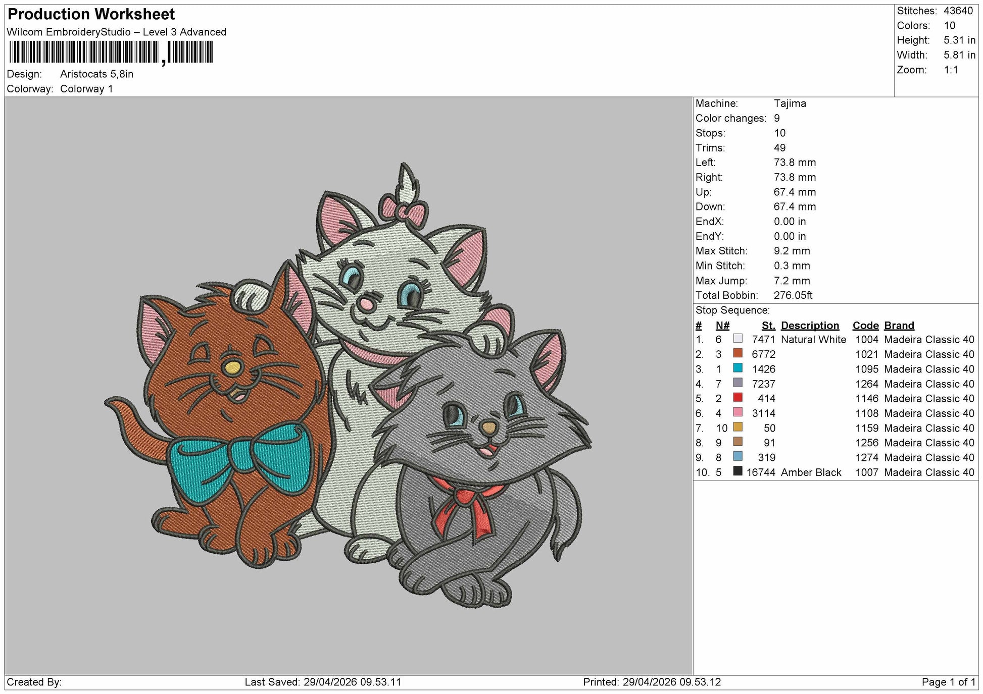The image size is (983, 694).
Task: Pick the gray swatch for code 1264
Action: pyautogui.click(x=738, y=383)
